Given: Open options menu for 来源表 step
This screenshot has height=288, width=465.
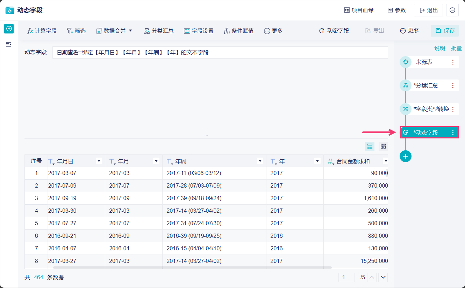Looking at the screenshot, I should click(453, 62).
